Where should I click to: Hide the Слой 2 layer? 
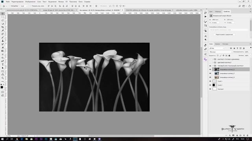point(210,85)
